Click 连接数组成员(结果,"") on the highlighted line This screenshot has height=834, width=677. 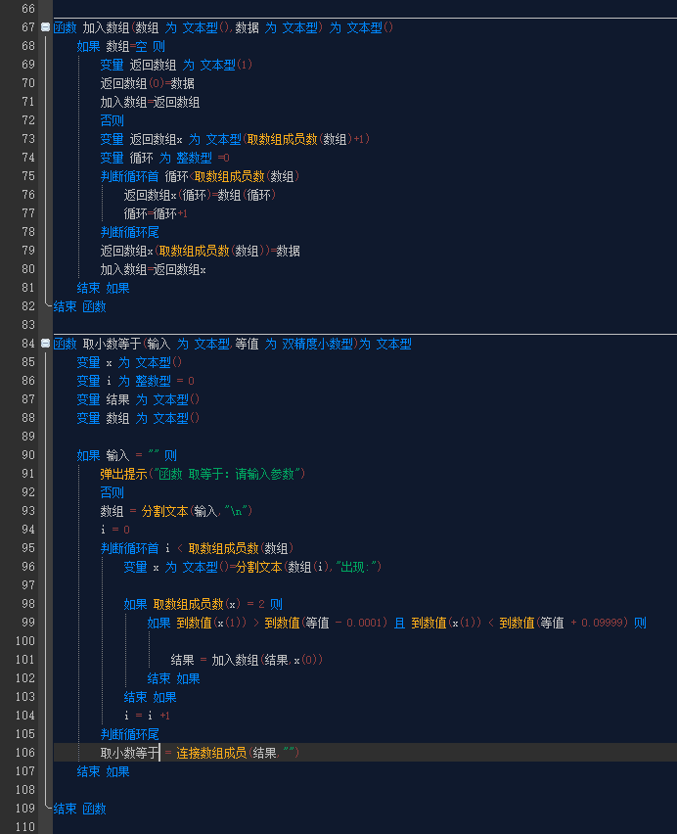pos(238,753)
